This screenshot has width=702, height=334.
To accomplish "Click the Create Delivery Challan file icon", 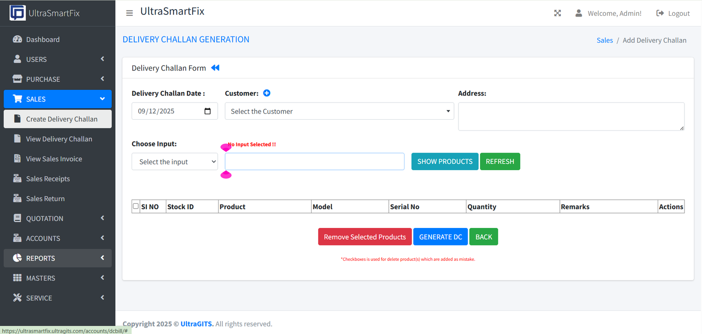I will tap(18, 119).
